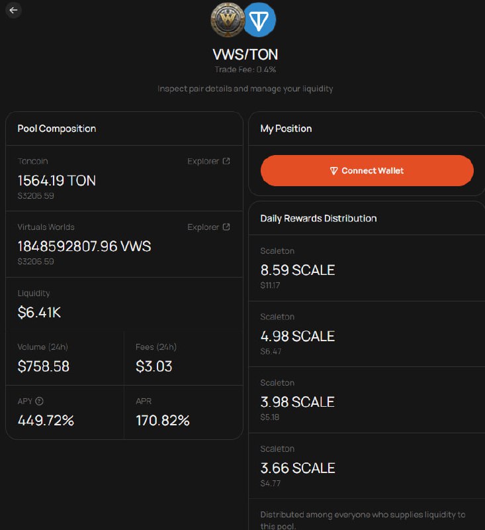
Task: Show APY help tooltip icon
Action: pyautogui.click(x=39, y=401)
